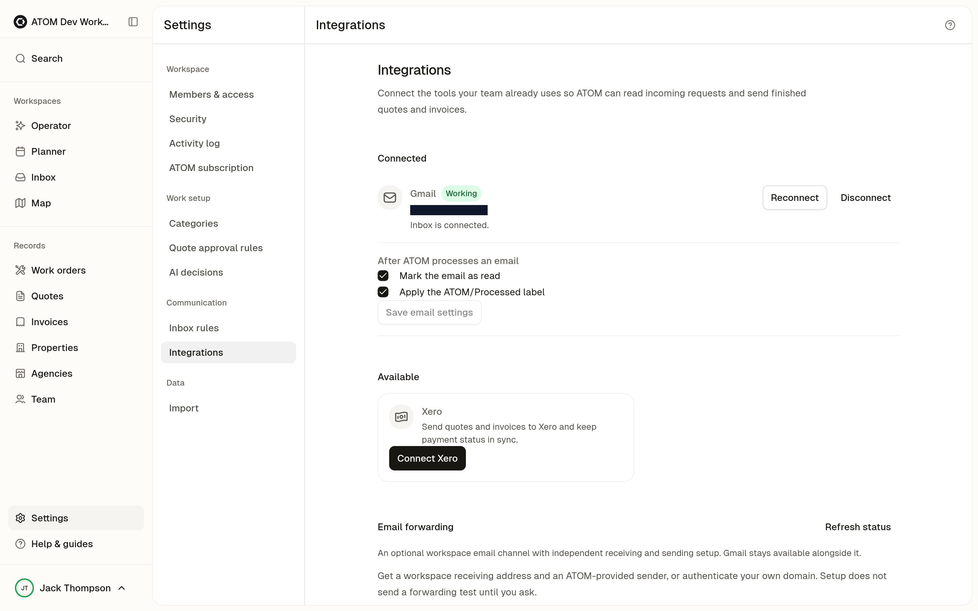Uncheck Apply the ATOM/Processed label
978x611 pixels.
[x=383, y=292]
